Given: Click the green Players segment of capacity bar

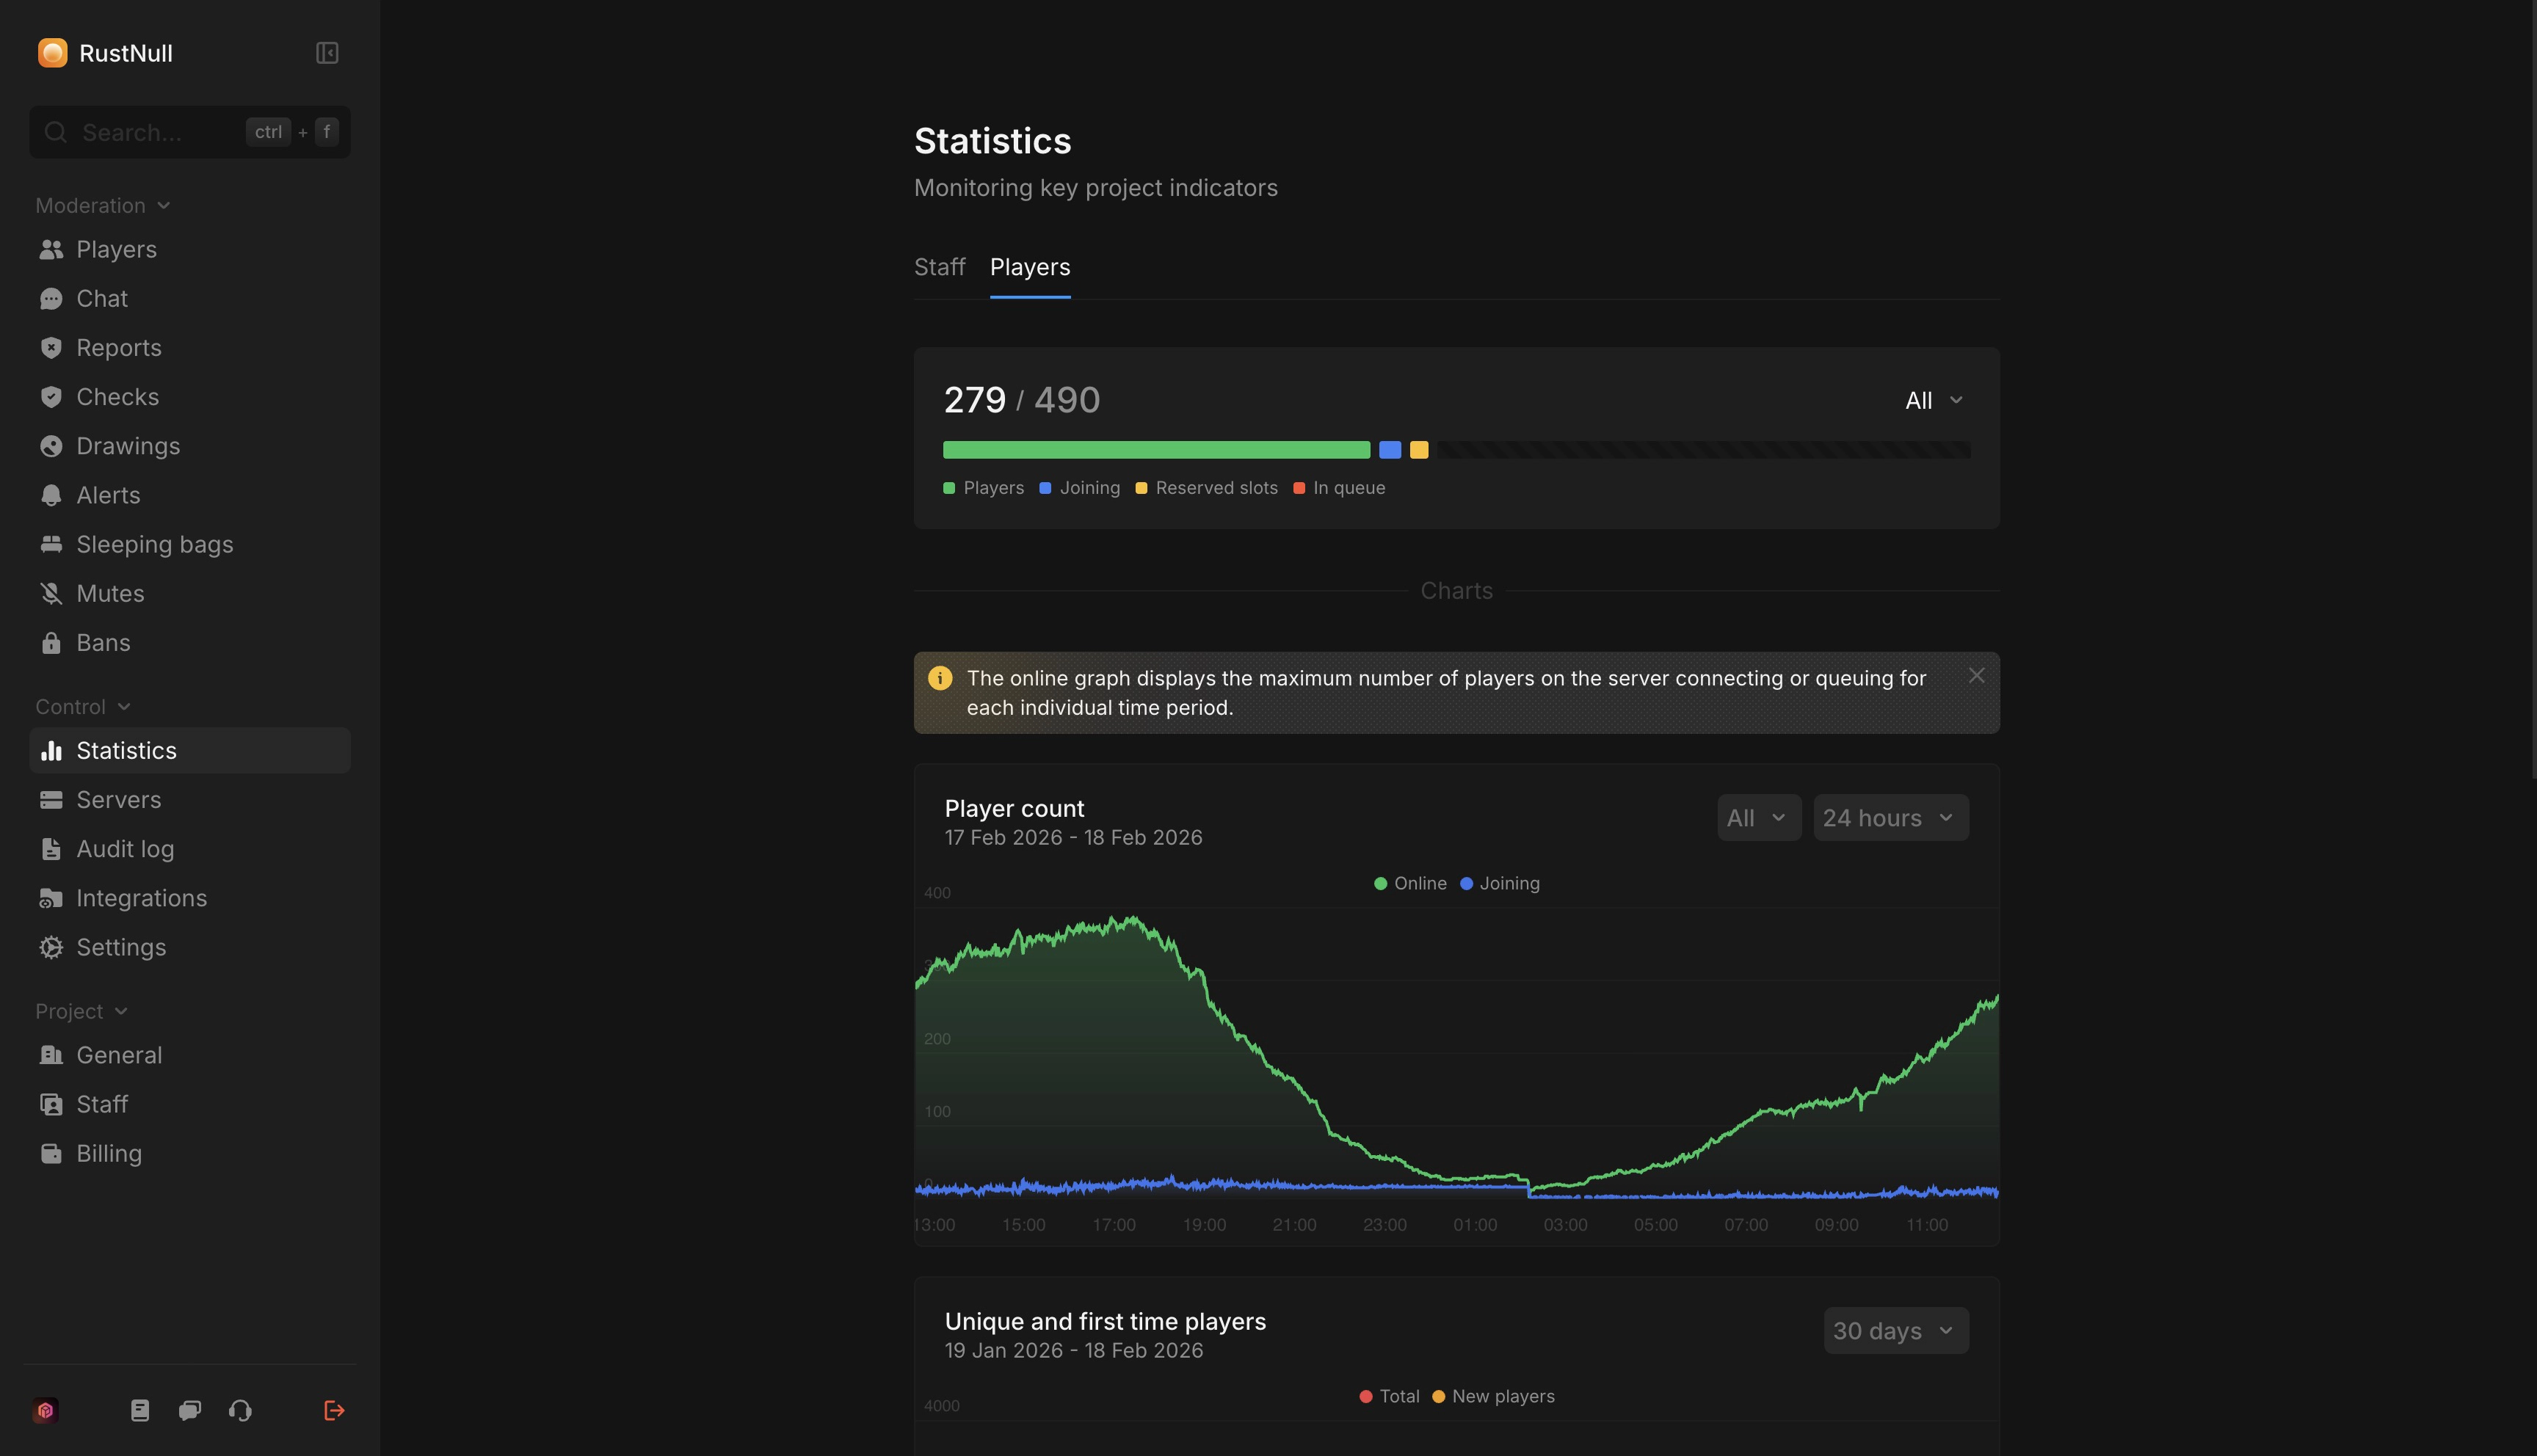Looking at the screenshot, I should 1155,449.
